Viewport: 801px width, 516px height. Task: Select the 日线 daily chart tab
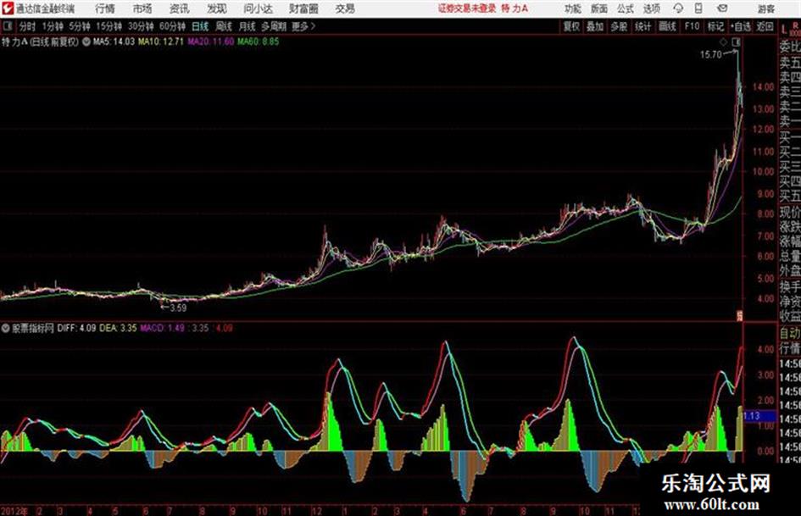(x=200, y=26)
